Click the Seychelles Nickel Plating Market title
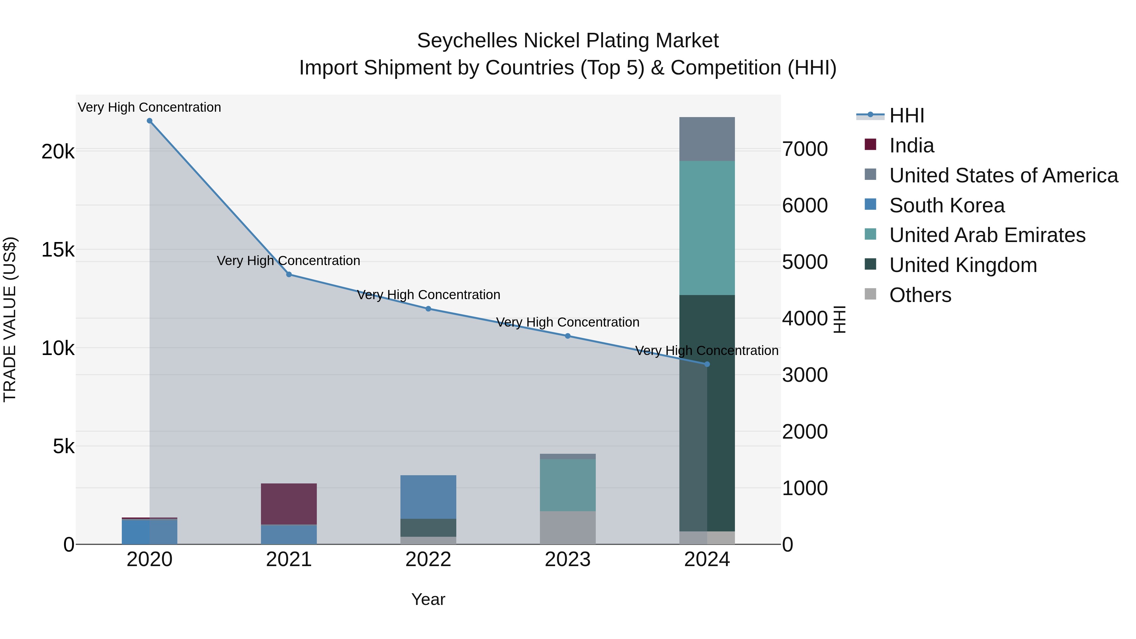1136x639 pixels. coord(568,41)
